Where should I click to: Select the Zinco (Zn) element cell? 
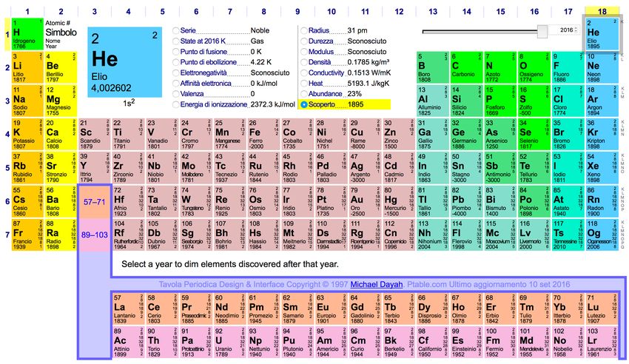point(399,135)
